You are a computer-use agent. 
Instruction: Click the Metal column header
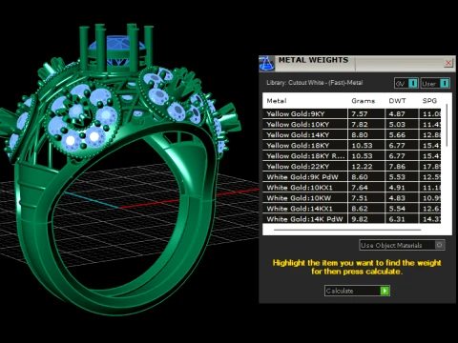tap(277, 101)
